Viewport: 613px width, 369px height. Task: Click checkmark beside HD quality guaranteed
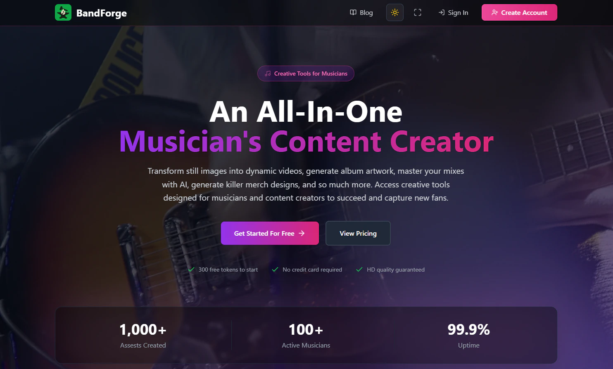[x=359, y=270]
